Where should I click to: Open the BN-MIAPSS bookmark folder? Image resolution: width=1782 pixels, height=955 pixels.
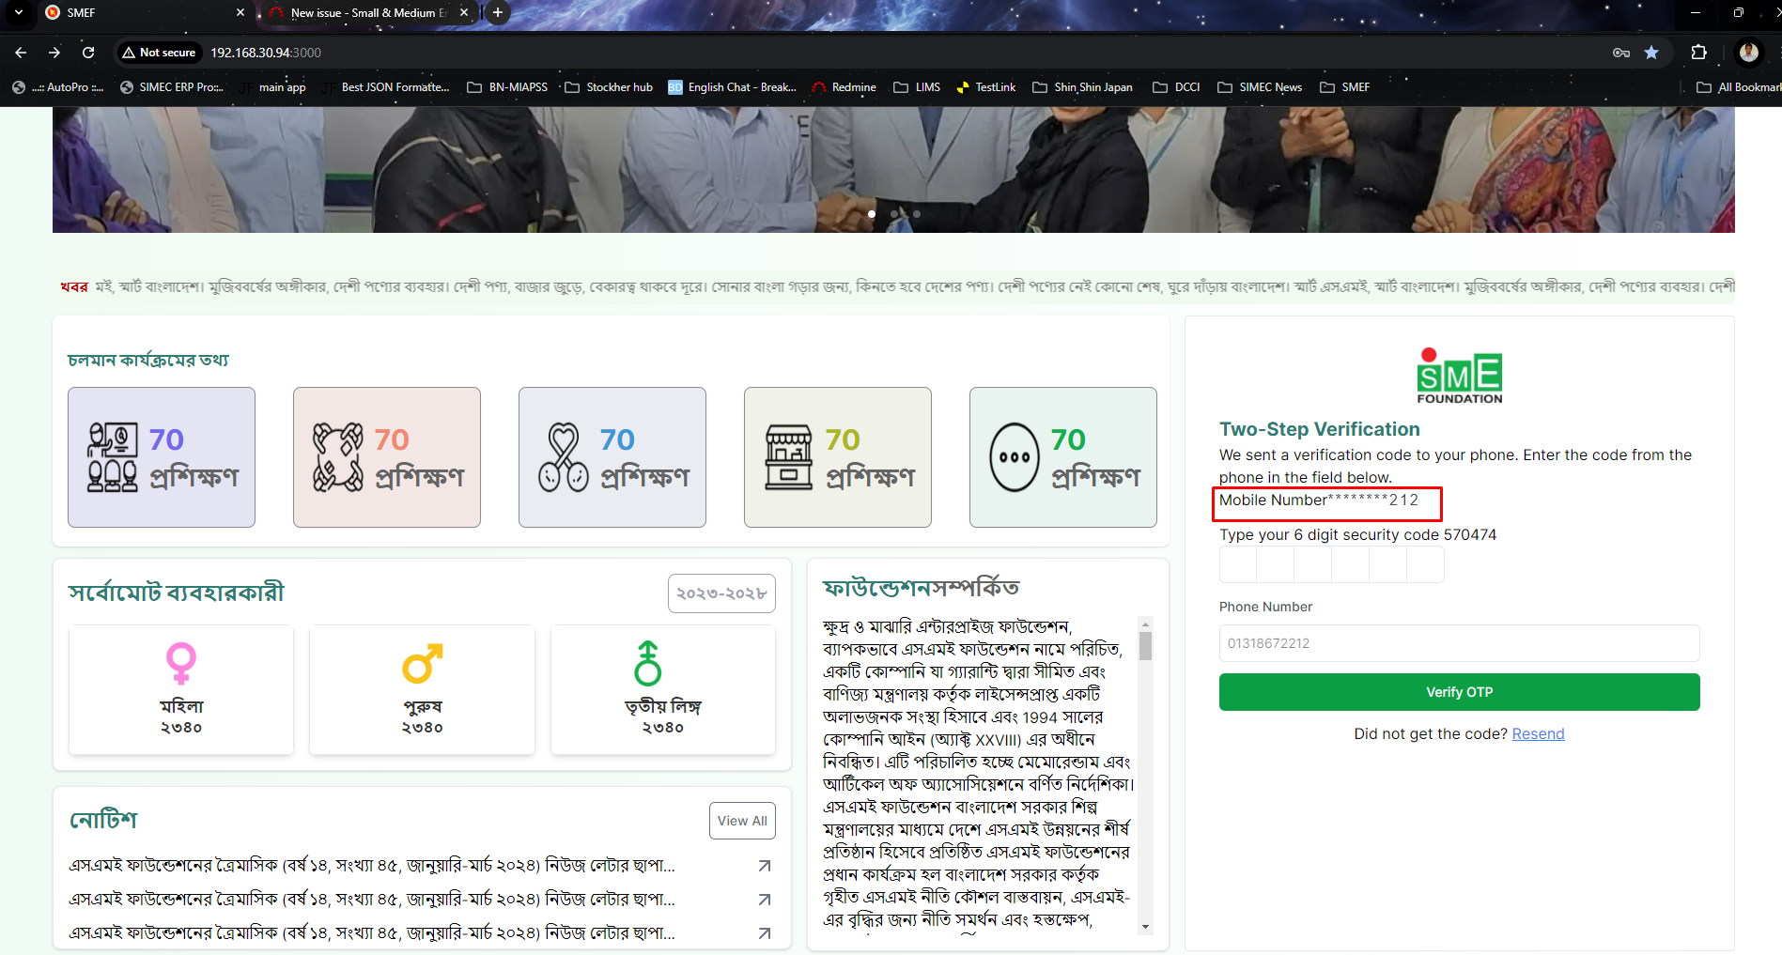[507, 87]
